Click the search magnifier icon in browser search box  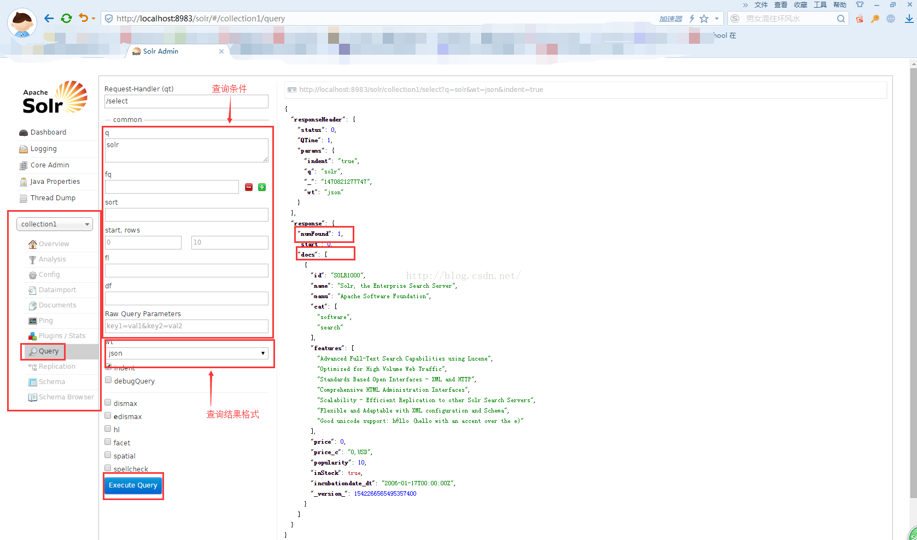coord(840,19)
